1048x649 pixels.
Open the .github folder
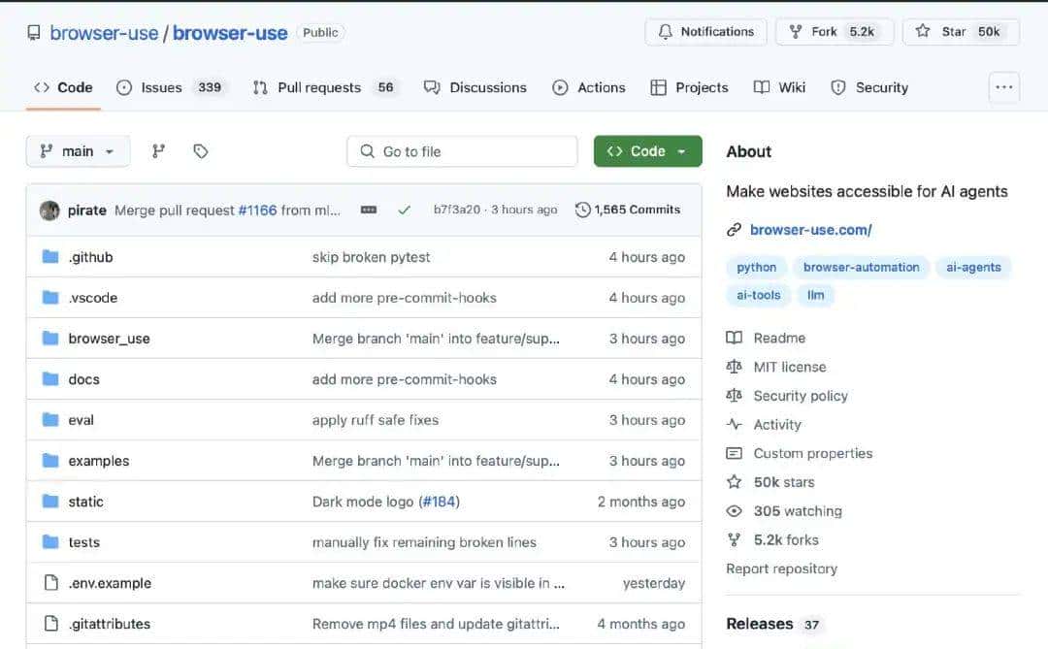[90, 257]
